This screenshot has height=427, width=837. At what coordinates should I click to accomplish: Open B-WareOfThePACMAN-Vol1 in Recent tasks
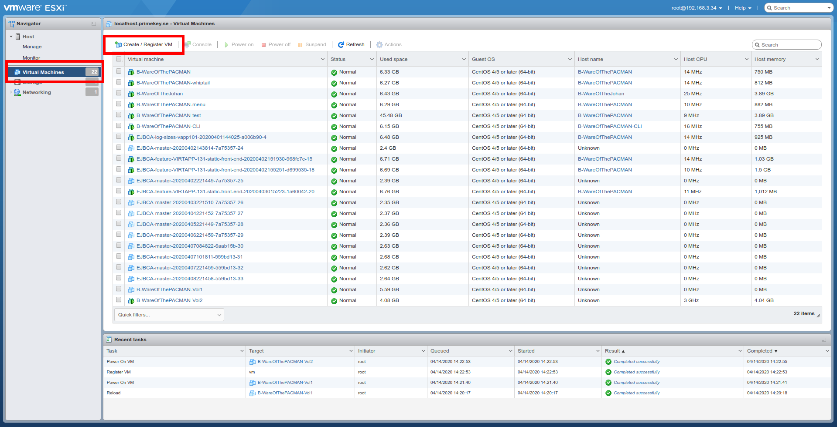pos(285,383)
